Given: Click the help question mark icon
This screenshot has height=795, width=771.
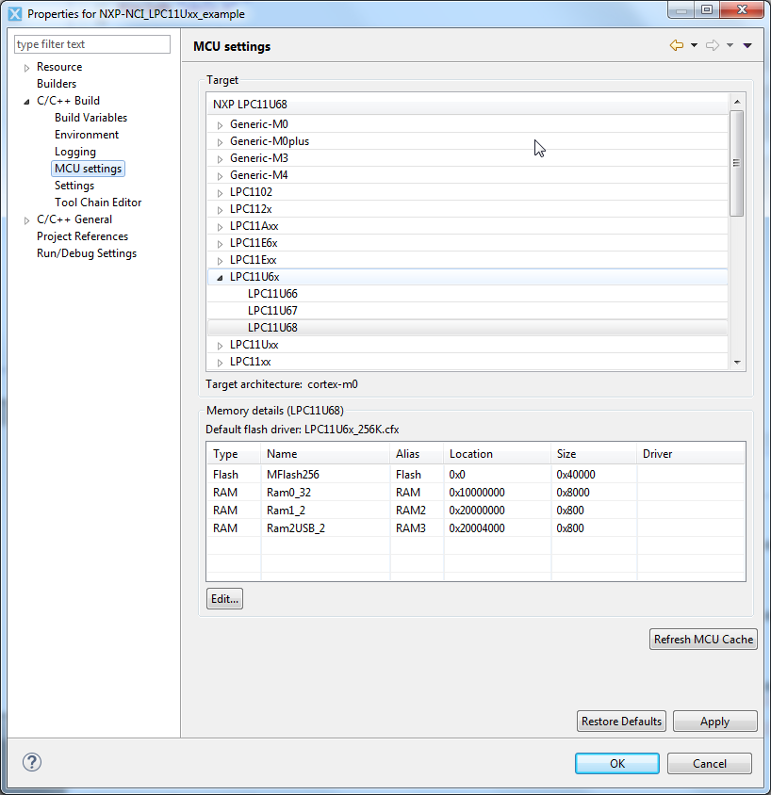Looking at the screenshot, I should click(x=32, y=762).
